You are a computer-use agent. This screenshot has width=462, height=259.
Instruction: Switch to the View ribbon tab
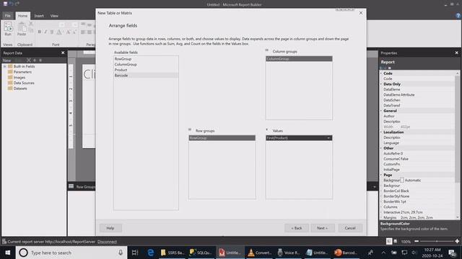coord(54,16)
